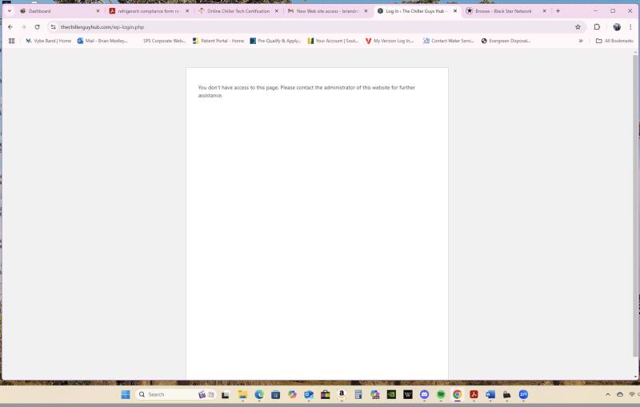The image size is (640, 407).
Task: Open the Extensions puzzle icon
Action: tap(597, 27)
